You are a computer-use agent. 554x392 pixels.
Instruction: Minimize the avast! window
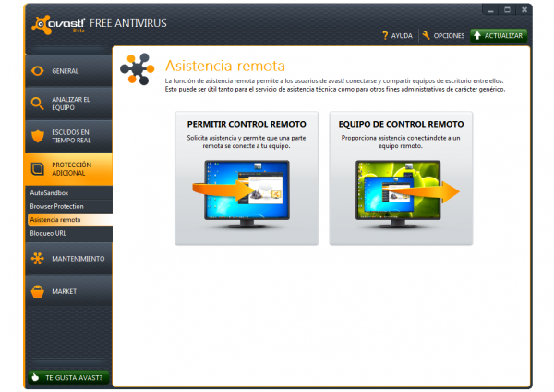pos(490,10)
